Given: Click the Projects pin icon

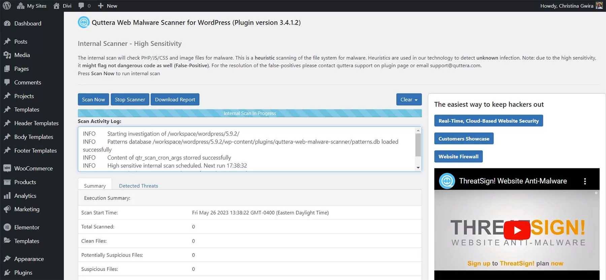Looking at the screenshot, I should pos(7,96).
